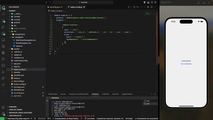Open the file history icon in editor toolbar
The image size is (213, 120).
pos(134,7)
